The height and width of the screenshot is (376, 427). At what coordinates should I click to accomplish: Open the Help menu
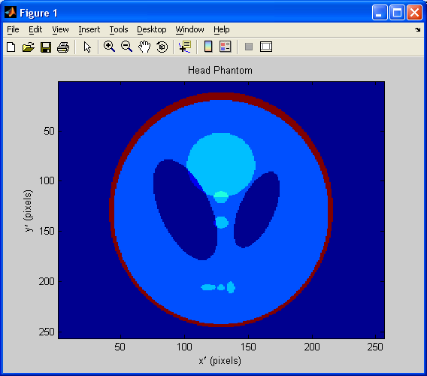click(x=222, y=29)
